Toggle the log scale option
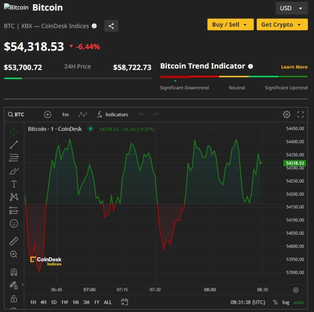Viewport: 314px width, 312px height. point(286,302)
